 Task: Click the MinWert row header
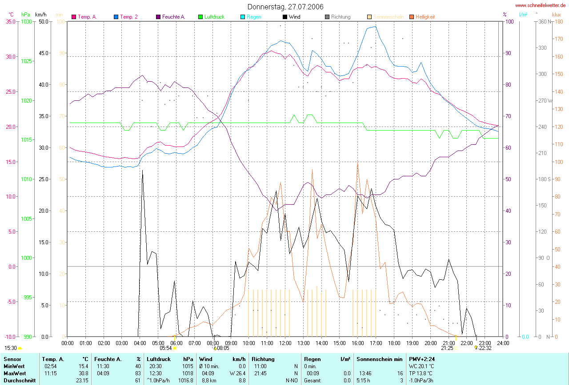click(x=14, y=366)
